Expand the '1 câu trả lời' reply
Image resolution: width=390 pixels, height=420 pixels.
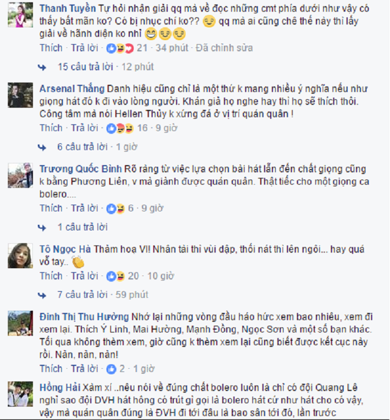point(82,227)
